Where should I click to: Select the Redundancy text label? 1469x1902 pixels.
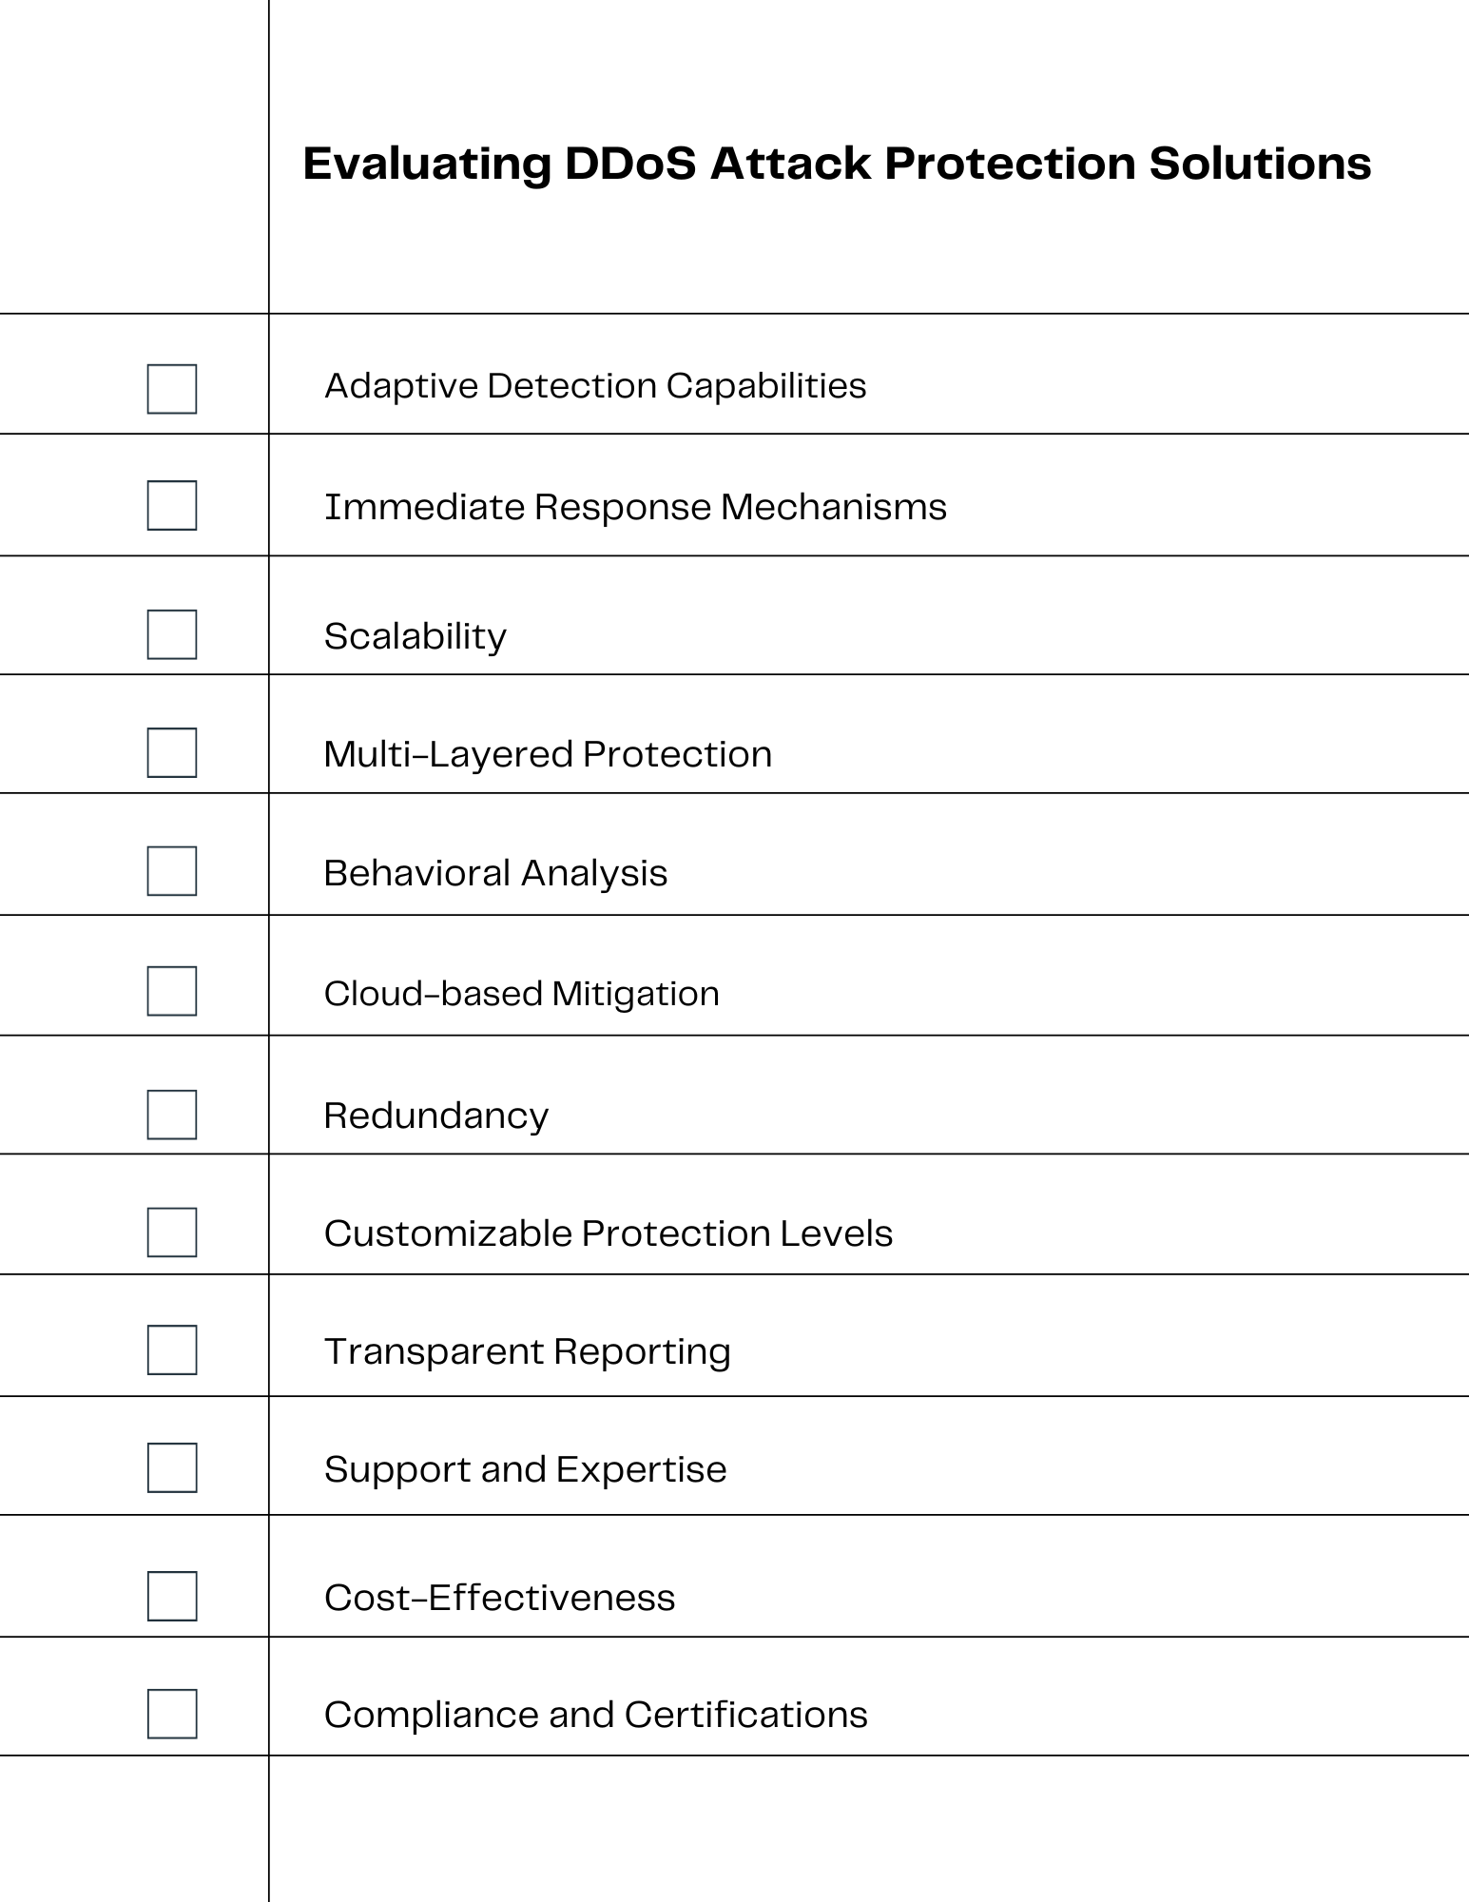coord(436,1116)
